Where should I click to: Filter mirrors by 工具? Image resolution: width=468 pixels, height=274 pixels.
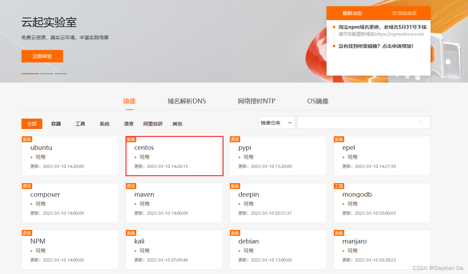click(x=80, y=124)
